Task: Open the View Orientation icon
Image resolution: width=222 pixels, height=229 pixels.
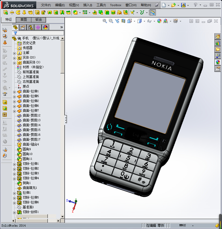Action: click(130, 21)
